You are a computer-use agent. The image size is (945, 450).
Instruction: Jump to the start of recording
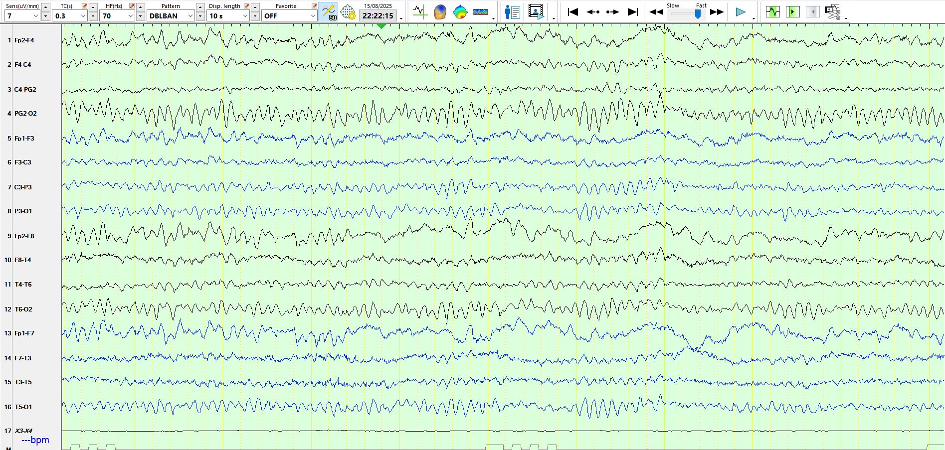point(573,11)
